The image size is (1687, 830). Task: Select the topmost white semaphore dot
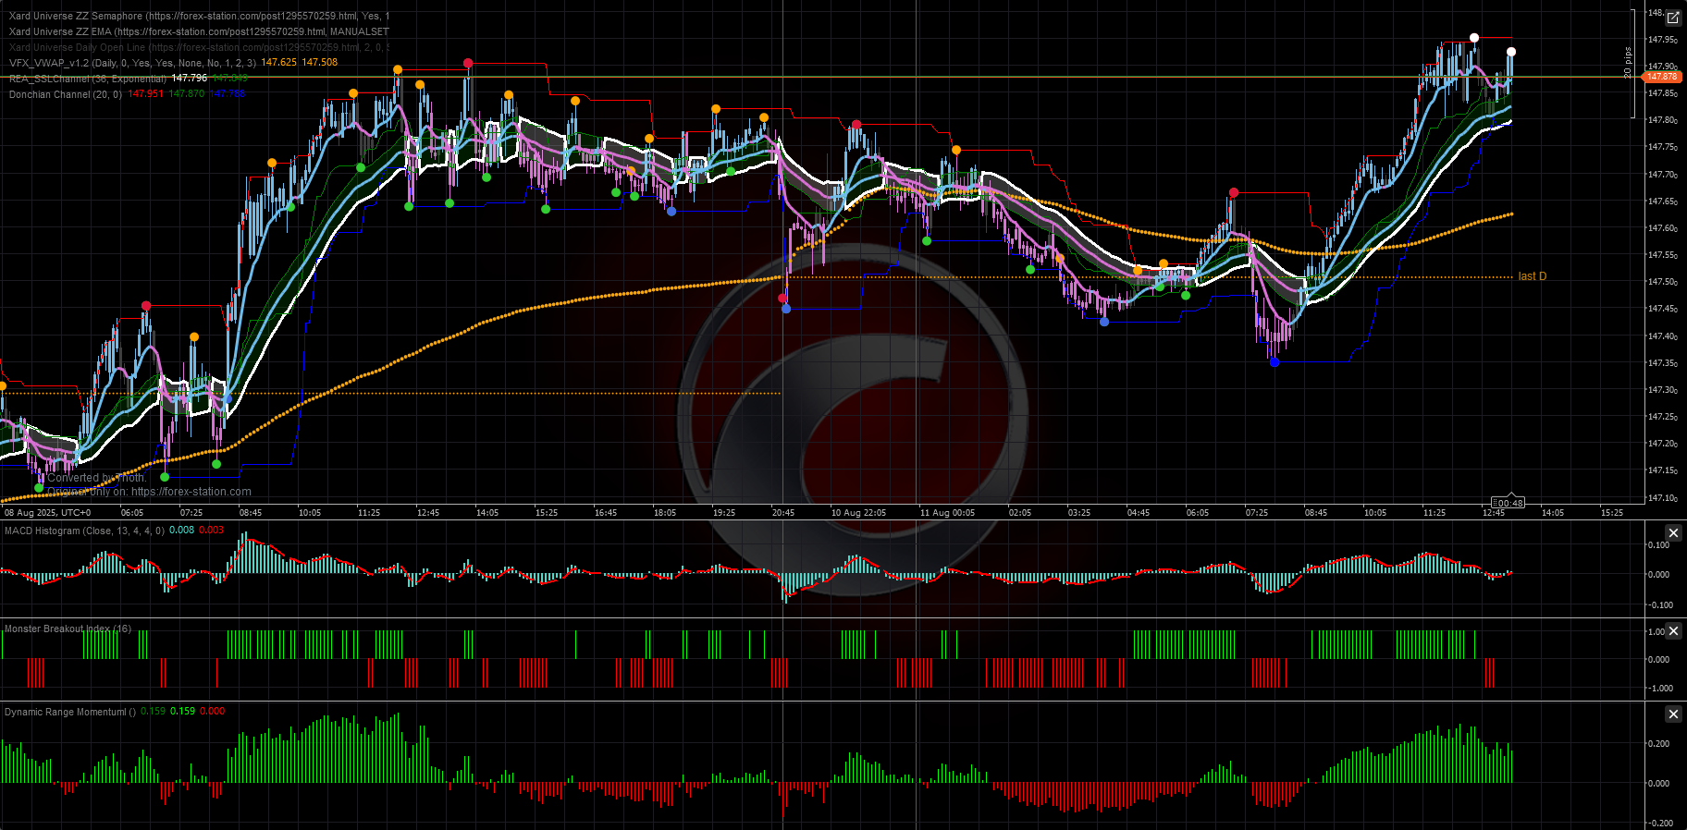[x=1474, y=38]
